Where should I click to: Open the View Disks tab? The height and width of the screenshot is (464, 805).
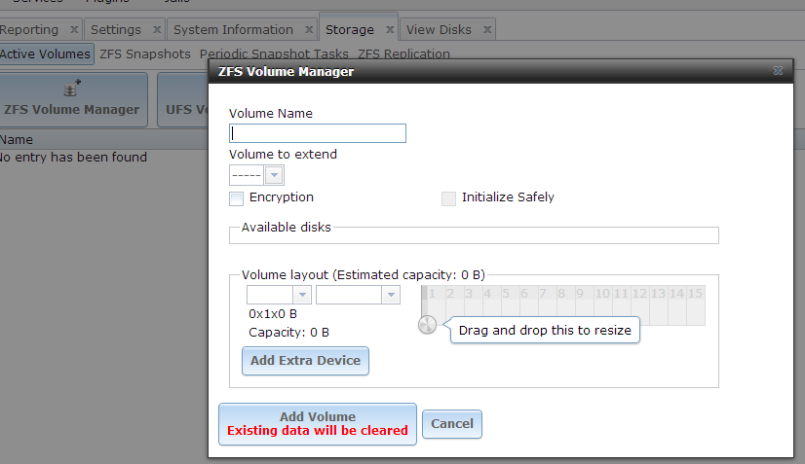(439, 30)
